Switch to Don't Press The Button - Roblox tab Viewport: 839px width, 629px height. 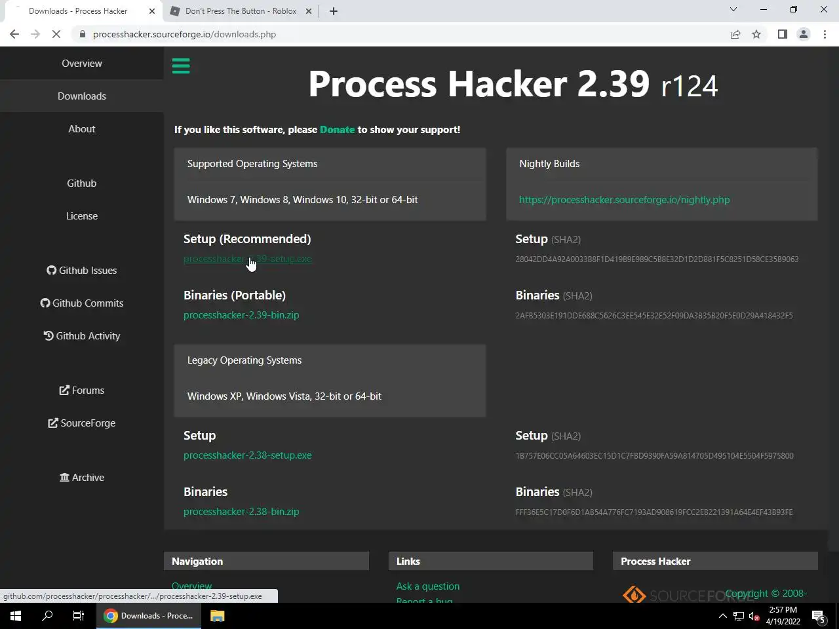[241, 11]
